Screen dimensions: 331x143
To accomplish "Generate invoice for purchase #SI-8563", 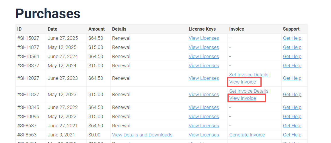I will pyautogui.click(x=247, y=135).
